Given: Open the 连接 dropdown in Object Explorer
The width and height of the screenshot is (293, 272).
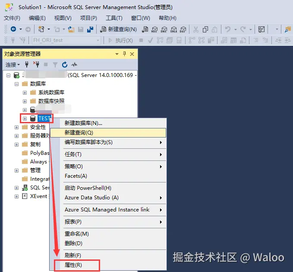Looking at the screenshot, I should click(x=13, y=65).
